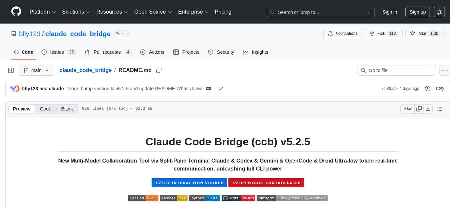
Task: Copy the raw README contents
Action: pos(419,108)
